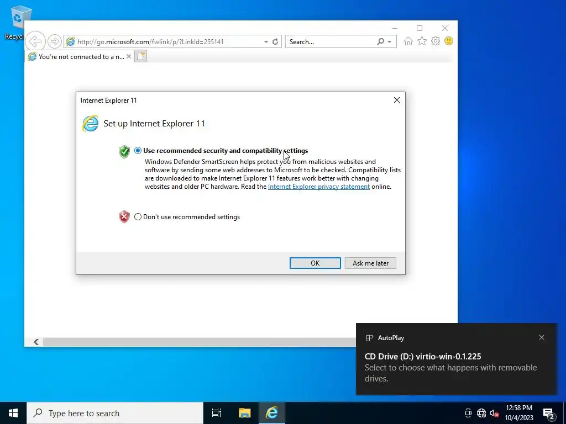Expand the search provider dropdown arrow
This screenshot has height=424, width=566.
tap(390, 42)
